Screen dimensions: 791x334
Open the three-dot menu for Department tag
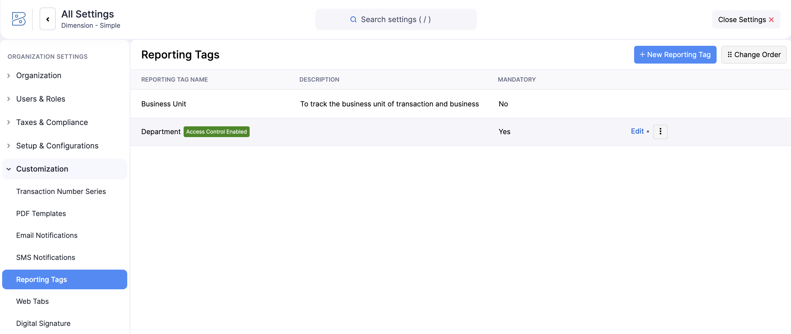[x=661, y=131]
